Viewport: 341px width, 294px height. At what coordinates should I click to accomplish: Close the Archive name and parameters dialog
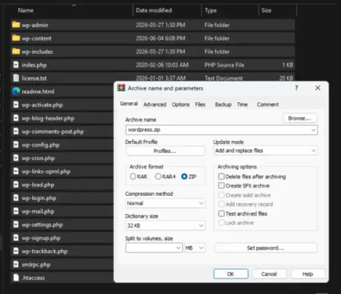tap(318, 88)
